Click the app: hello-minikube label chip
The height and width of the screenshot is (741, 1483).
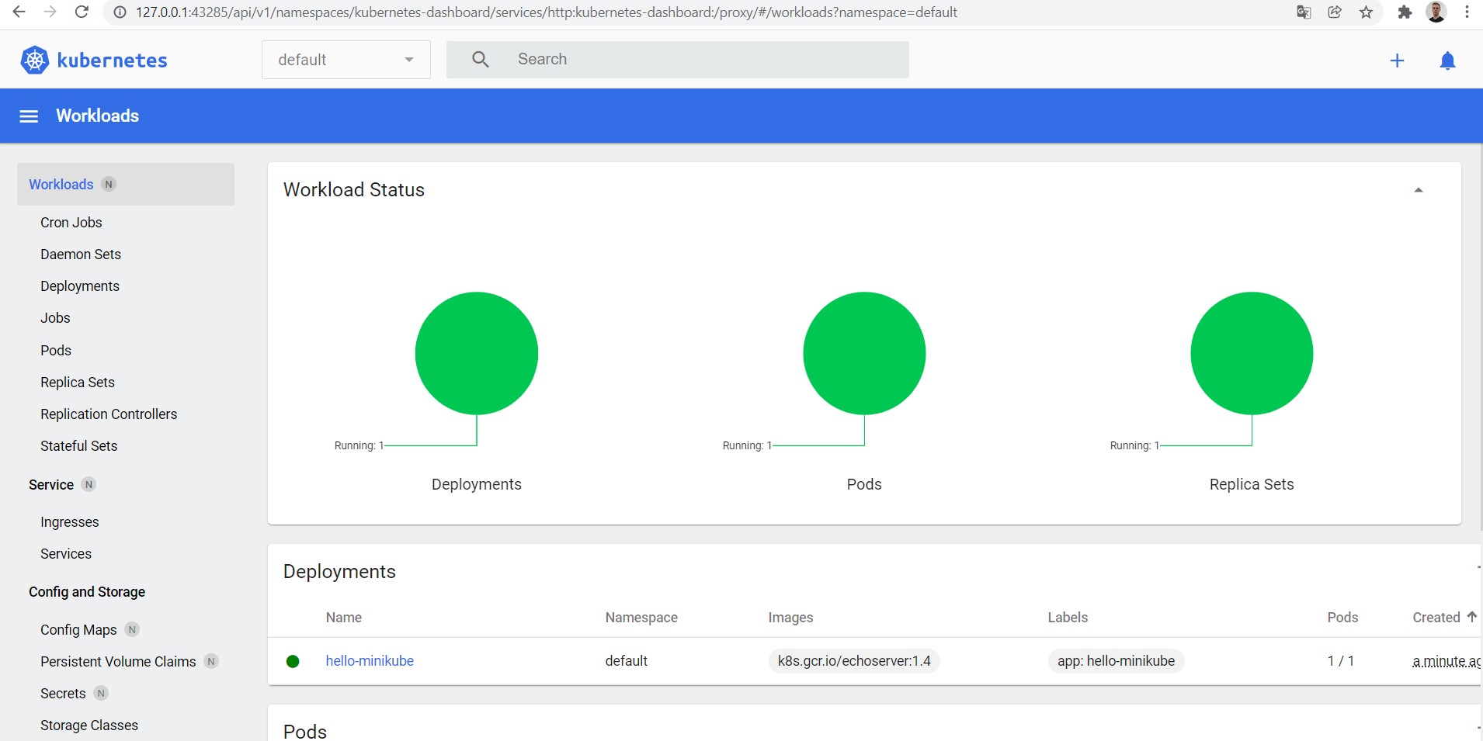(1116, 661)
